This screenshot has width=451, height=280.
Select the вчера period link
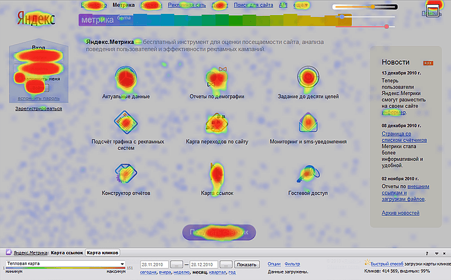[165, 272]
